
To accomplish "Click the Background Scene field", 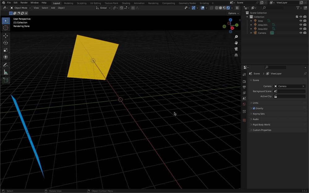I will pos(290,91).
